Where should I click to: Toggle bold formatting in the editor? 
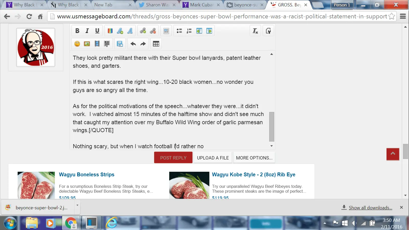click(x=77, y=31)
